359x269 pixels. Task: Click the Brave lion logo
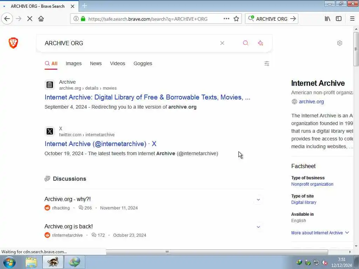pyautogui.click(x=13, y=43)
